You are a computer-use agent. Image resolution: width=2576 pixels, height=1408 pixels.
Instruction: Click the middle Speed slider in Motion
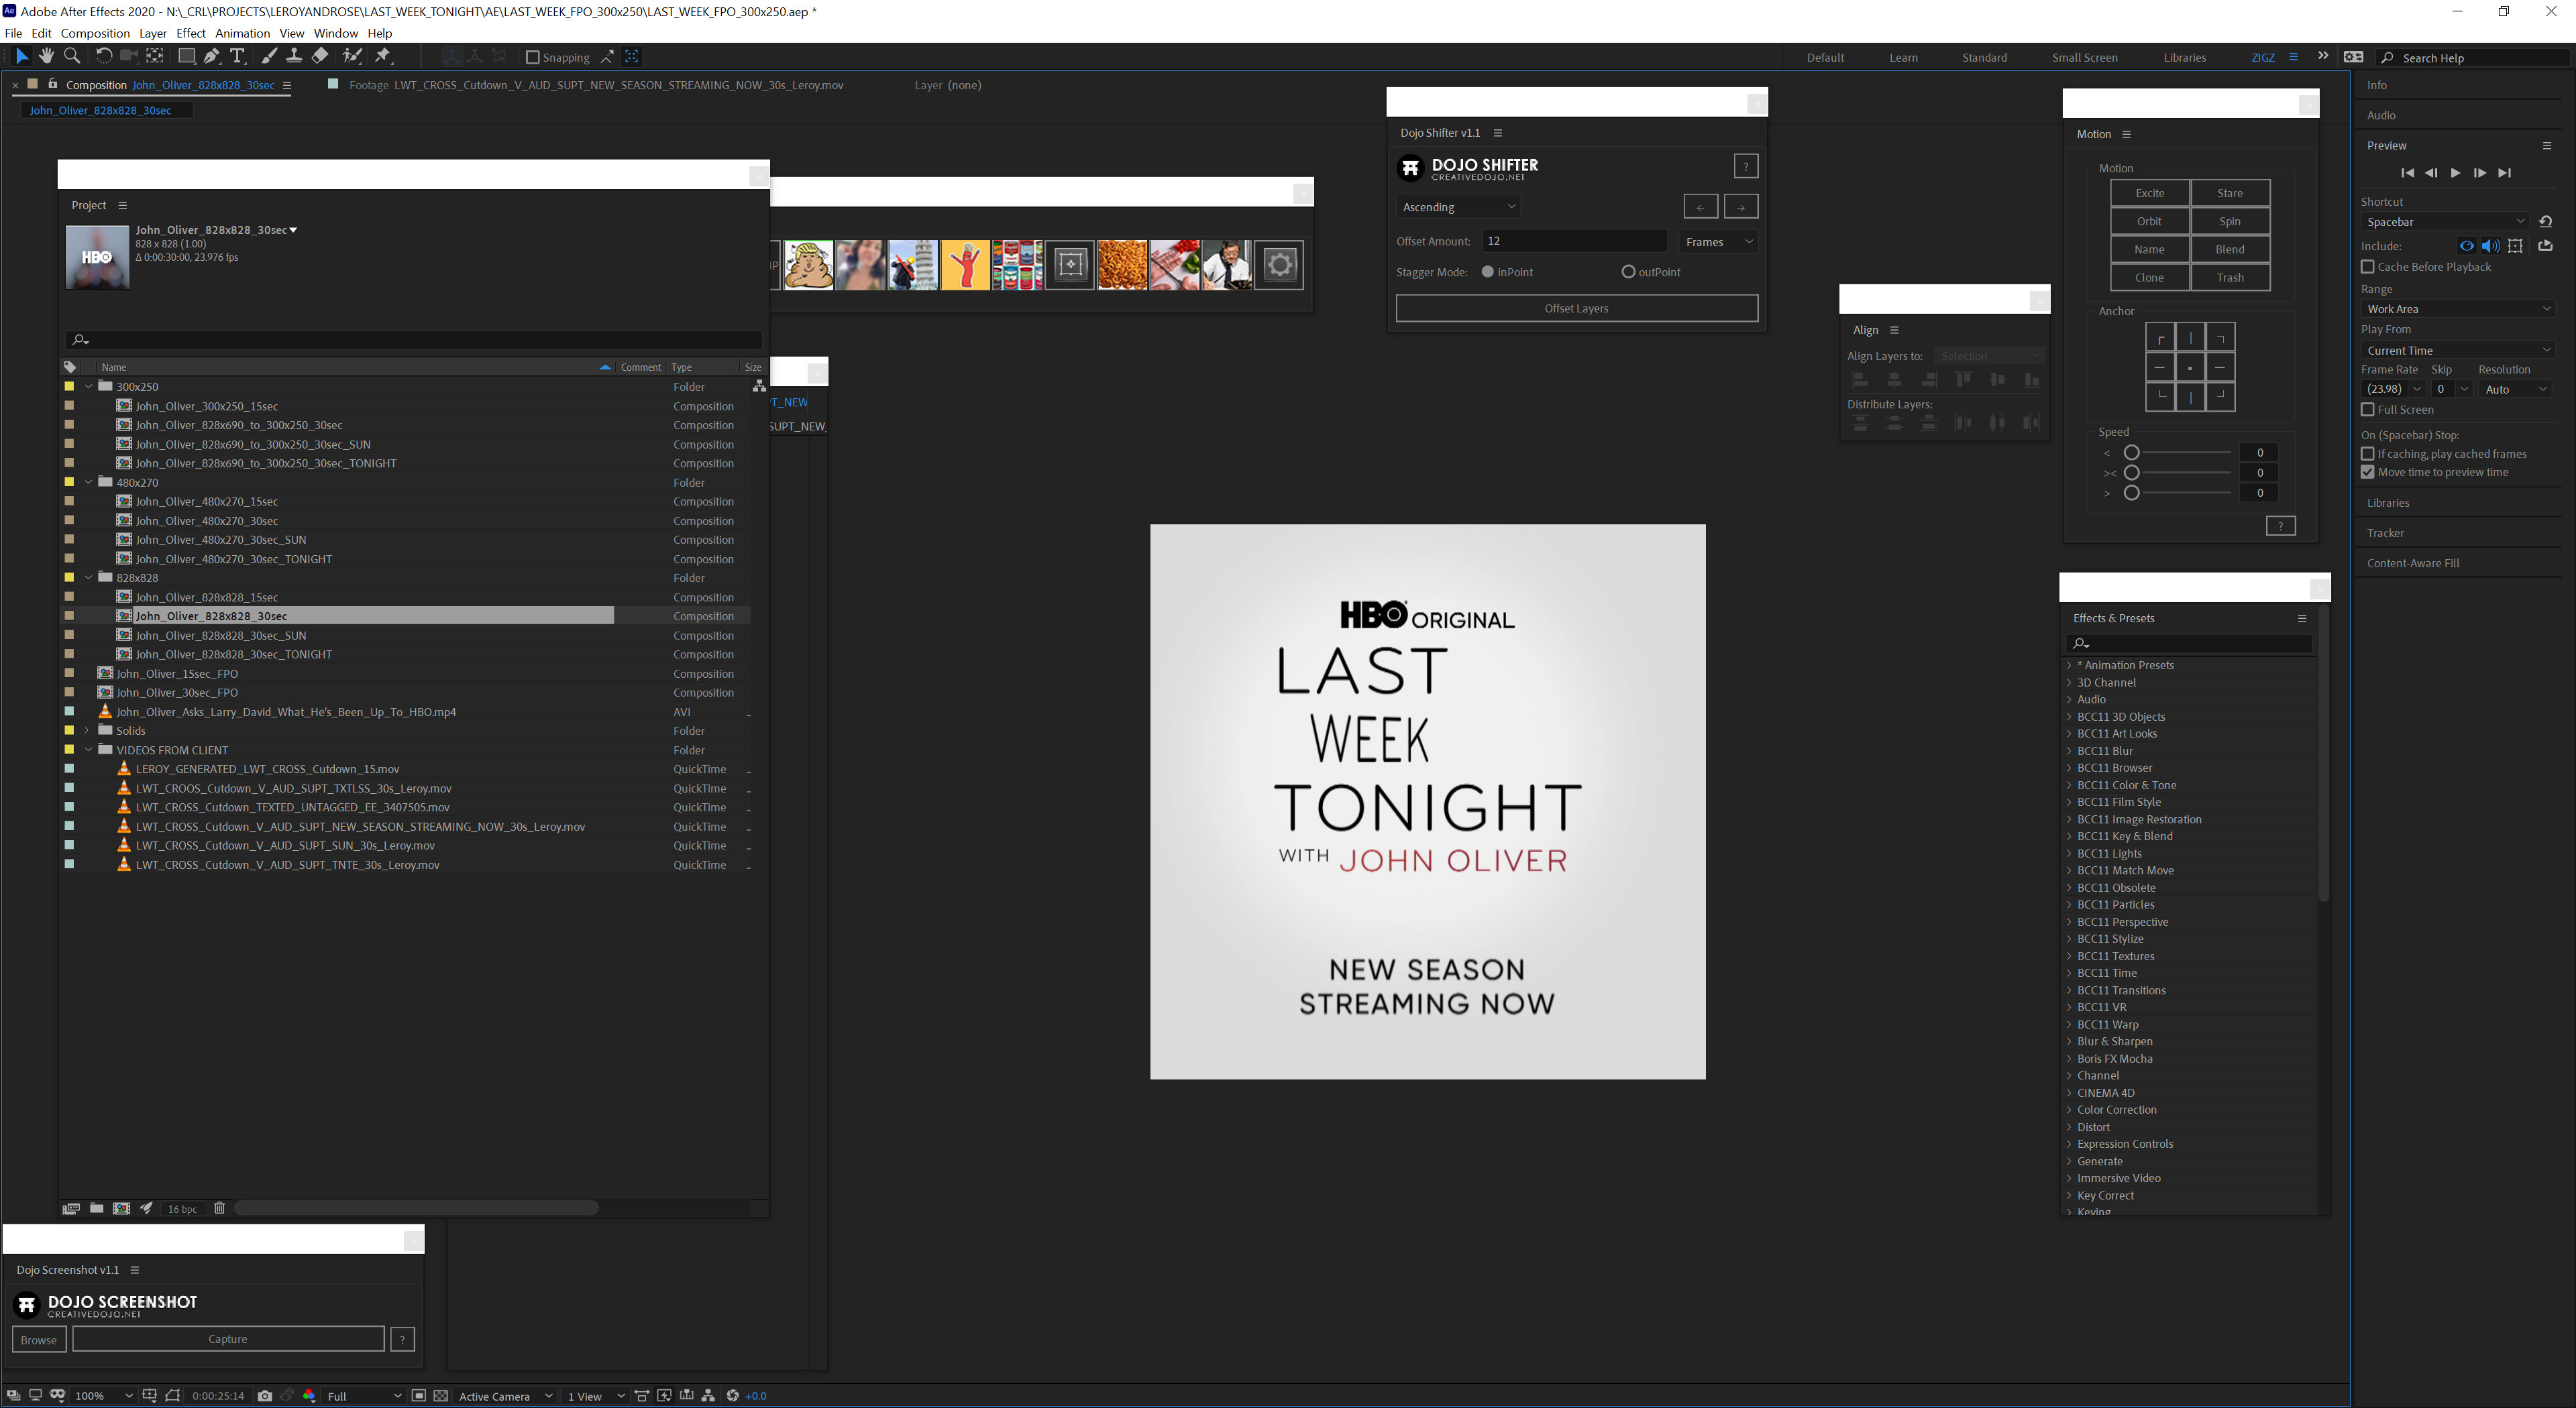tap(2177, 473)
